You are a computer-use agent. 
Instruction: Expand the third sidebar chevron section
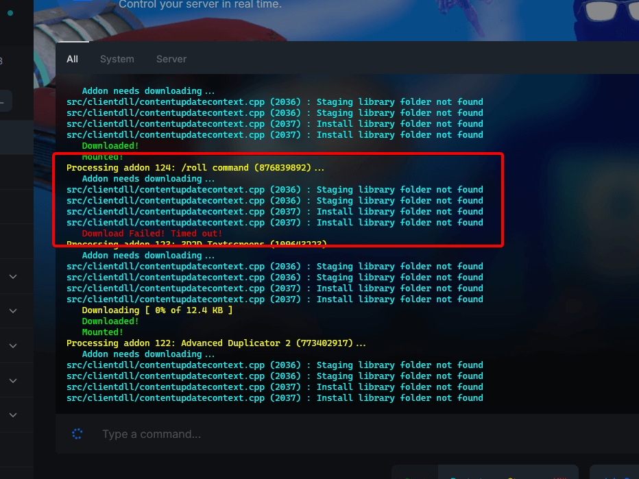12,345
